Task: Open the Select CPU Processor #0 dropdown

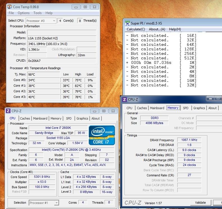Action: tap(41, 21)
